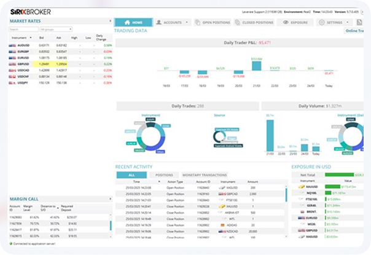This screenshot has width=371, height=255.
Task: Click the Others segment label in Instrument donut
Action: pyautogui.click(x=160, y=152)
